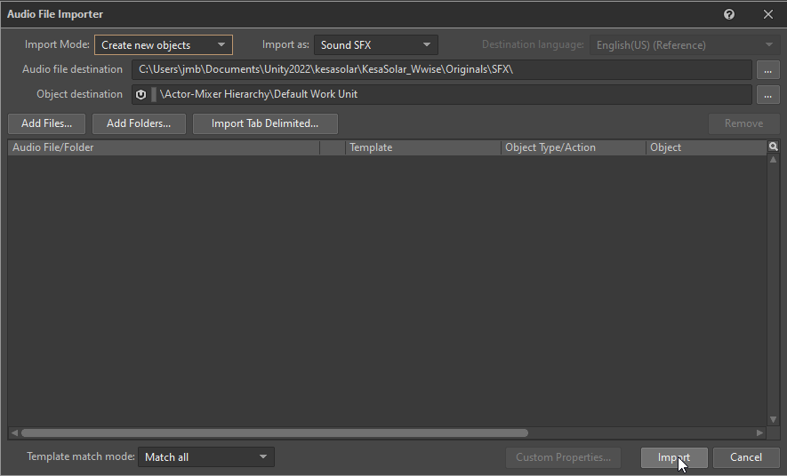Open the Import as Sound SFX dropdown
The image size is (787, 476).
point(375,44)
